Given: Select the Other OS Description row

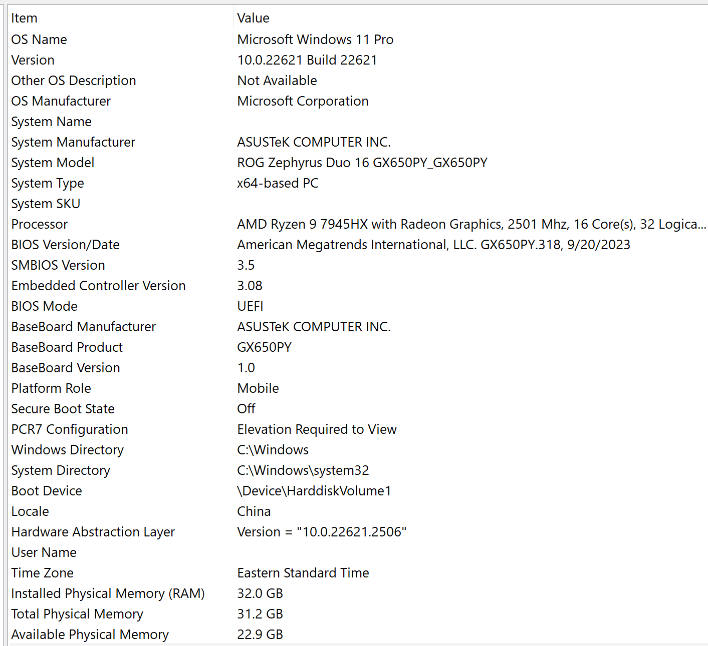Looking at the screenshot, I should pyautogui.click(x=74, y=81).
